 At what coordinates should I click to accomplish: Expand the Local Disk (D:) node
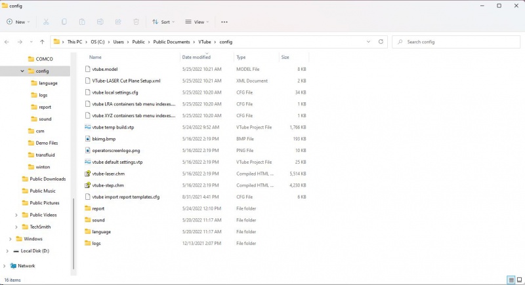click(7, 251)
